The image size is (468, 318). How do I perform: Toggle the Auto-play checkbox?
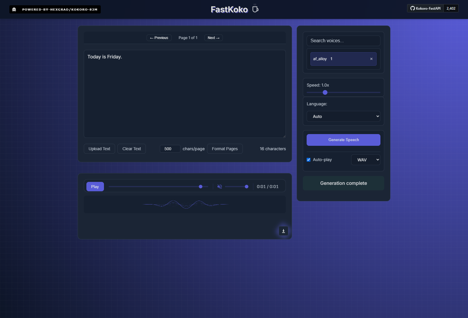(x=308, y=160)
